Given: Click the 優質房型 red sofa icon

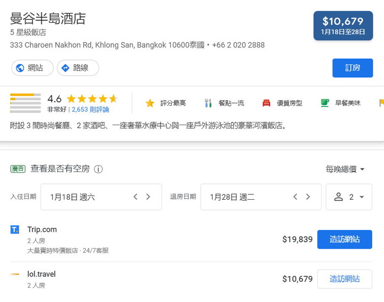Looking at the screenshot, I should tap(266, 103).
